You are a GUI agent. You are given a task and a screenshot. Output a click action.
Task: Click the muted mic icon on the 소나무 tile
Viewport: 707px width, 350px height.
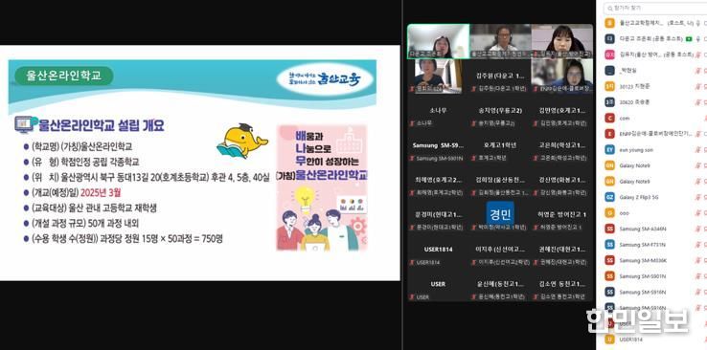point(412,123)
